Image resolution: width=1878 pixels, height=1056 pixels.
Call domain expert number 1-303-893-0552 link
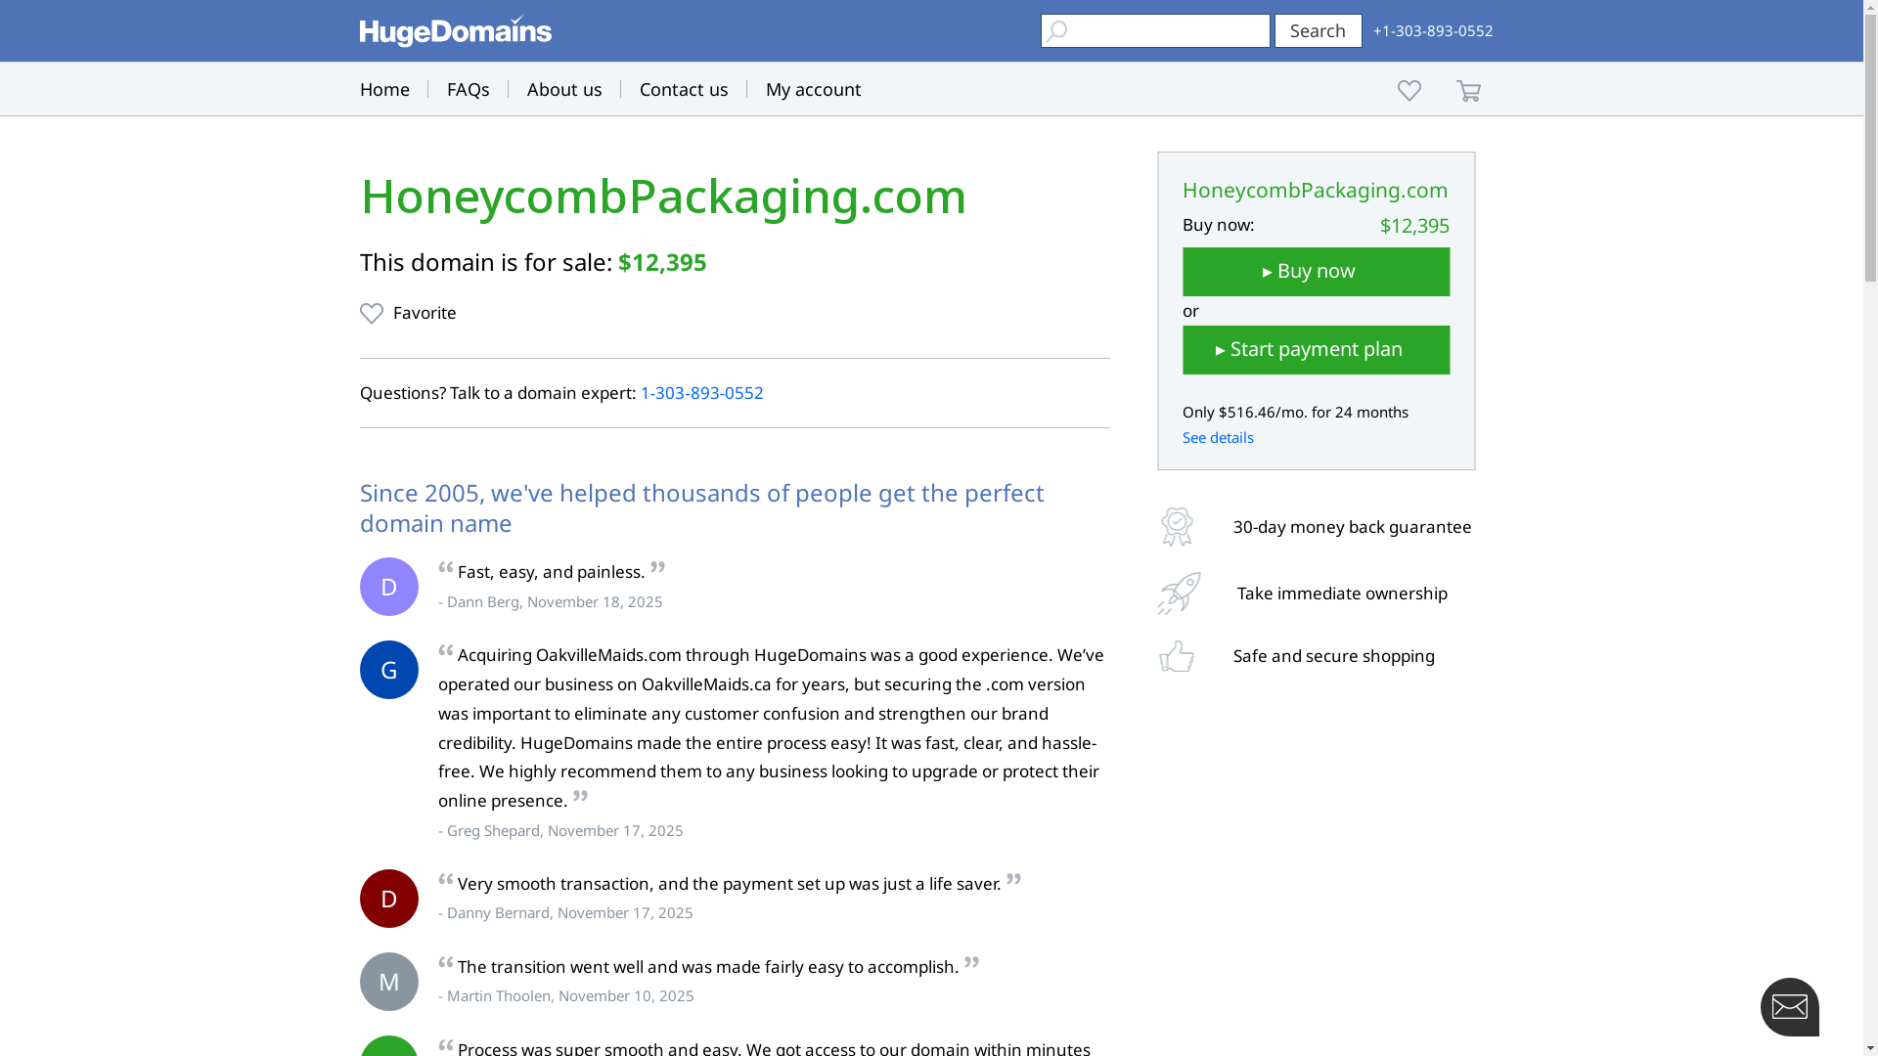[x=701, y=393]
